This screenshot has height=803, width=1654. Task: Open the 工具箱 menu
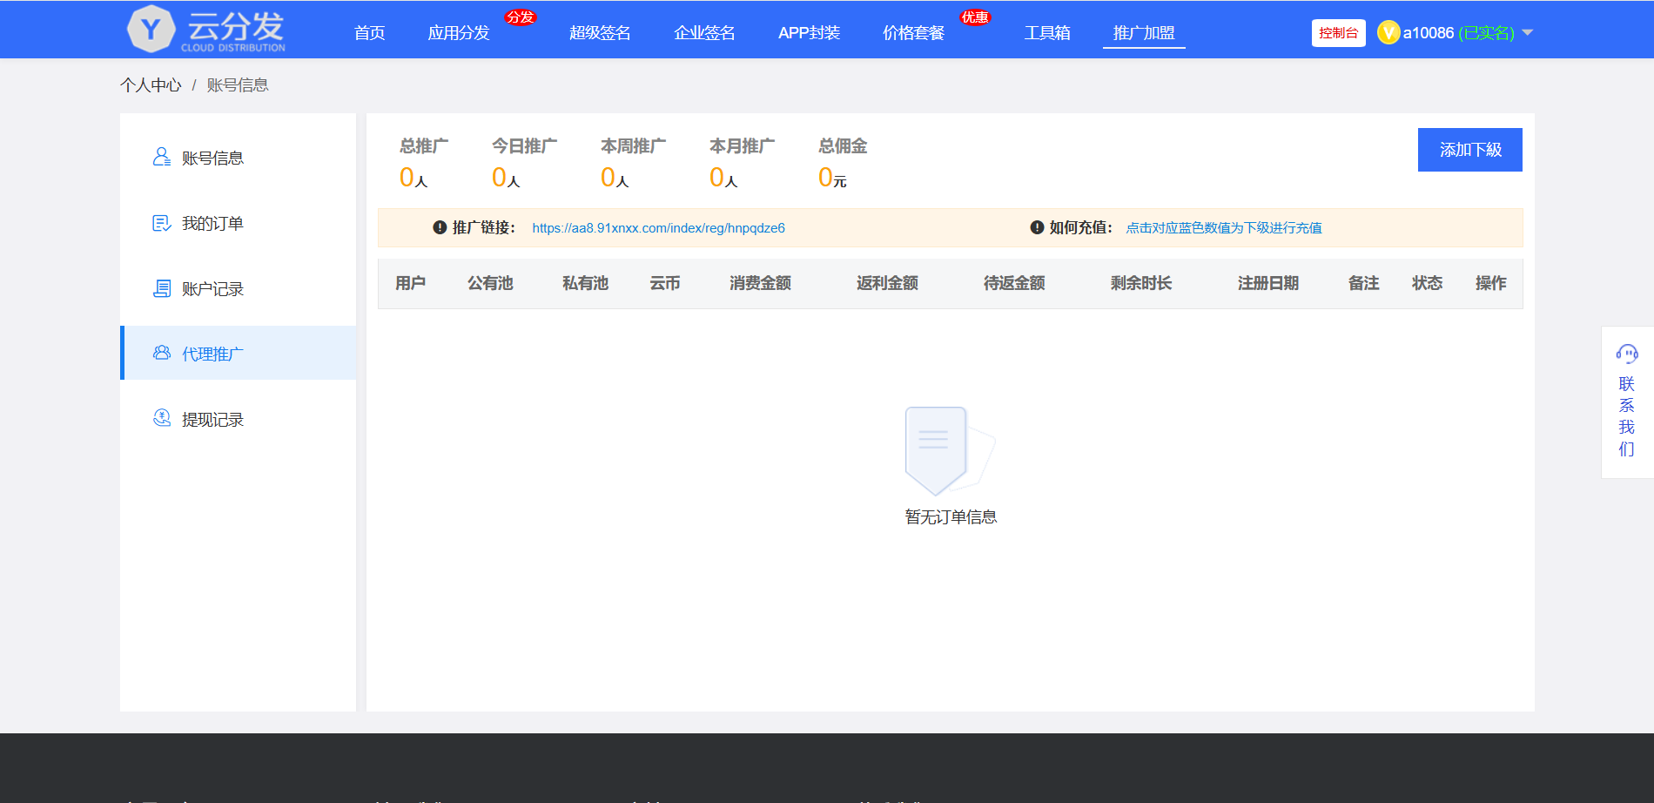(1046, 33)
